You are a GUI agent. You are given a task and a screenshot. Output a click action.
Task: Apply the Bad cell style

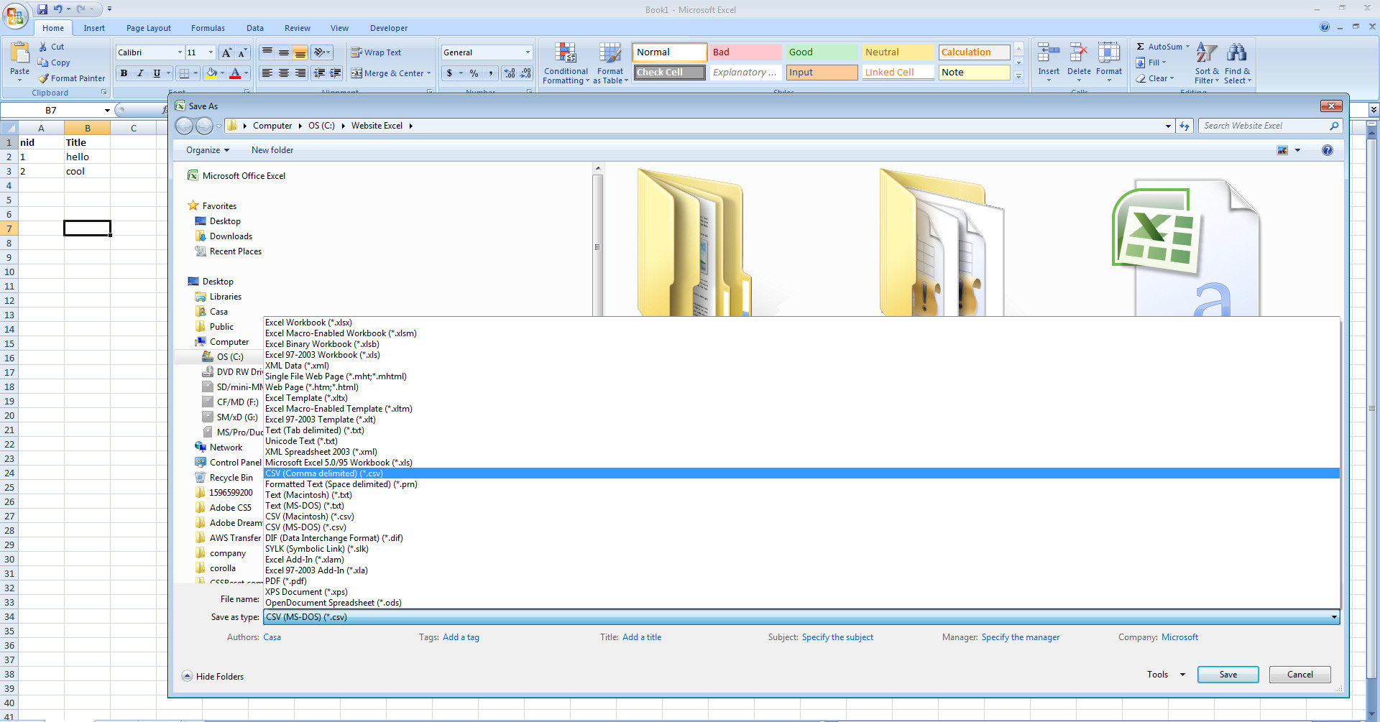[x=745, y=52]
